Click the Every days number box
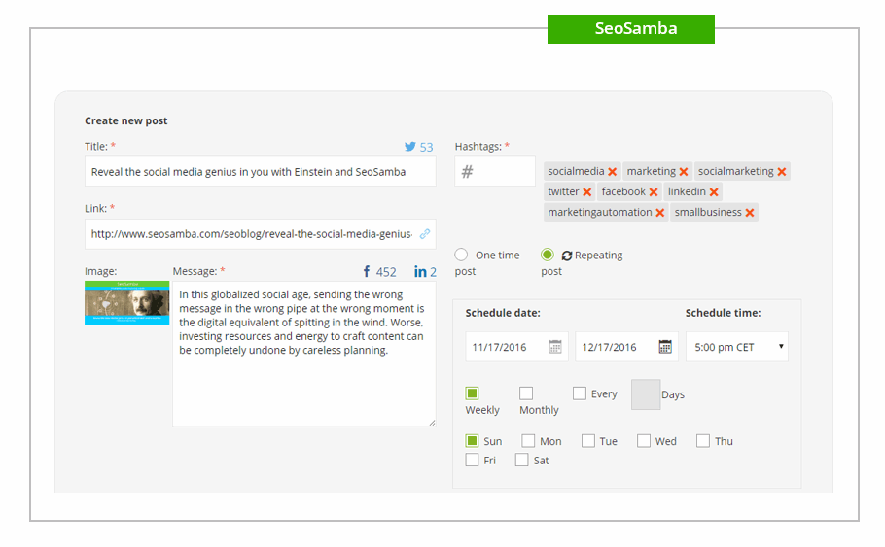The image size is (885, 547). 646,394
